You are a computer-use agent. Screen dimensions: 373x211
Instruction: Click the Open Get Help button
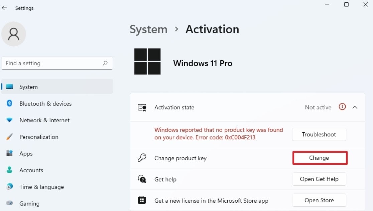[x=319, y=179]
